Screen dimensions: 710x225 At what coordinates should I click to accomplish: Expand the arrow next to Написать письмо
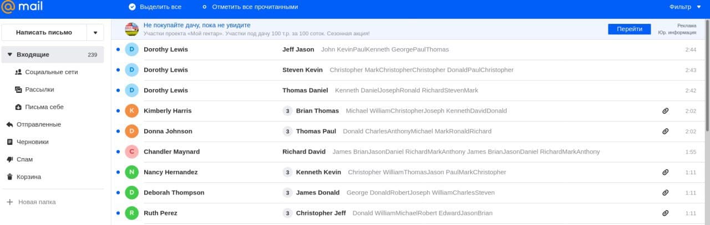click(95, 33)
